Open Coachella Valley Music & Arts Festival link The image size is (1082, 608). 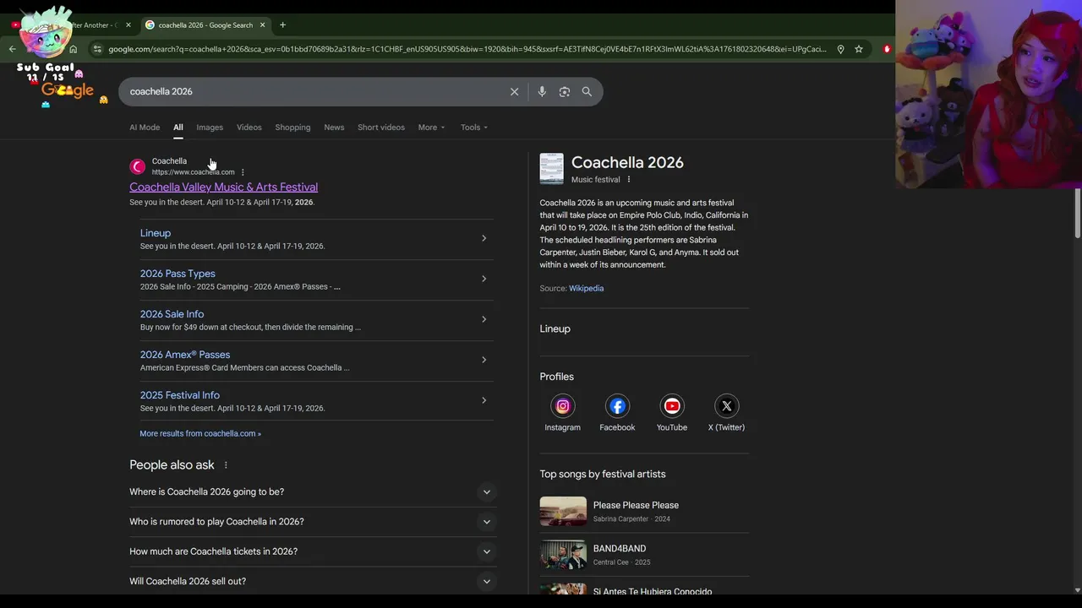coord(223,187)
